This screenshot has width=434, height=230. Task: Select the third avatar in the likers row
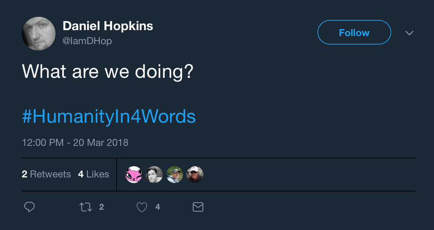pos(174,175)
